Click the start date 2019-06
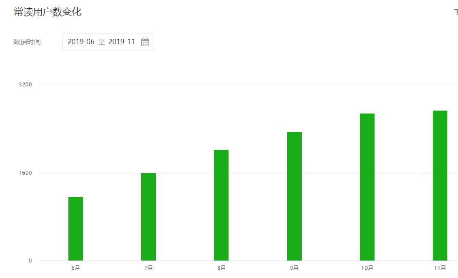 coord(81,42)
